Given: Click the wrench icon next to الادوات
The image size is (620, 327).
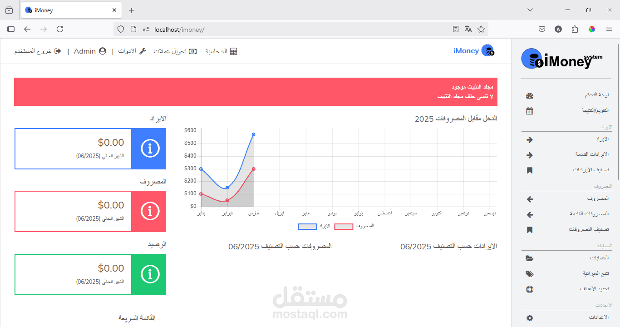Looking at the screenshot, I should pyautogui.click(x=142, y=50).
